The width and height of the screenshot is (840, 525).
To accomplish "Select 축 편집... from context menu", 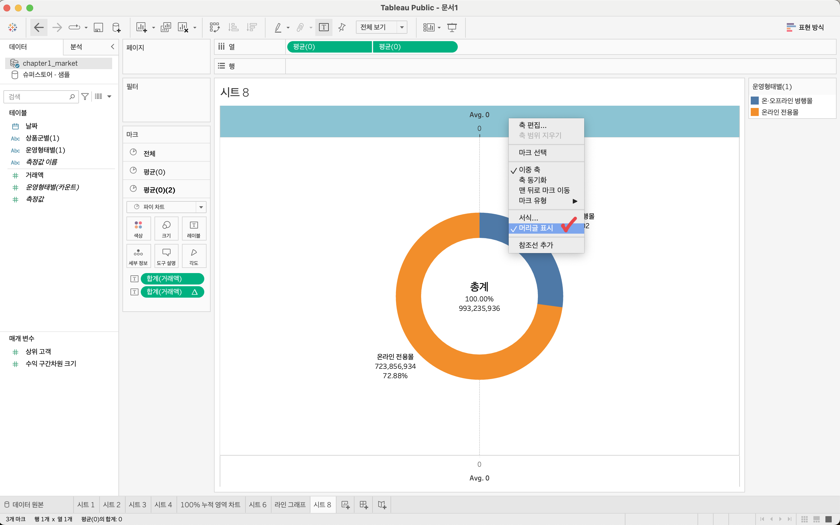I will [532, 125].
